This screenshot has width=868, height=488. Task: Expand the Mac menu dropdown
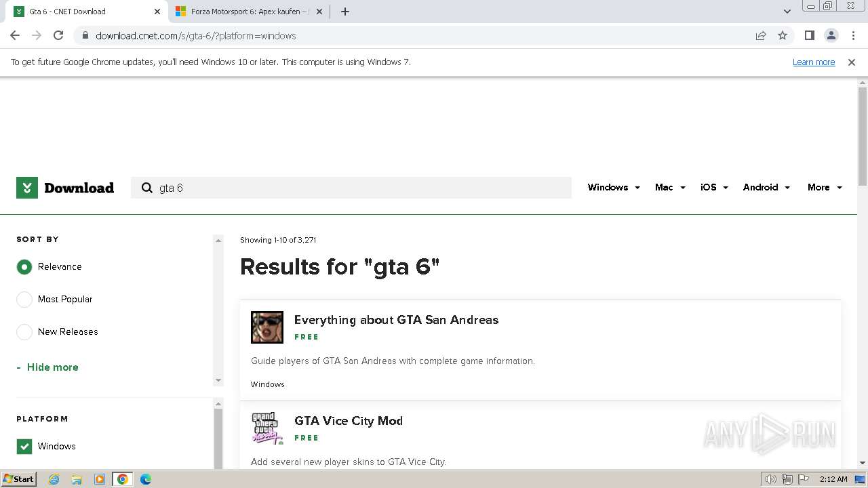click(x=670, y=188)
